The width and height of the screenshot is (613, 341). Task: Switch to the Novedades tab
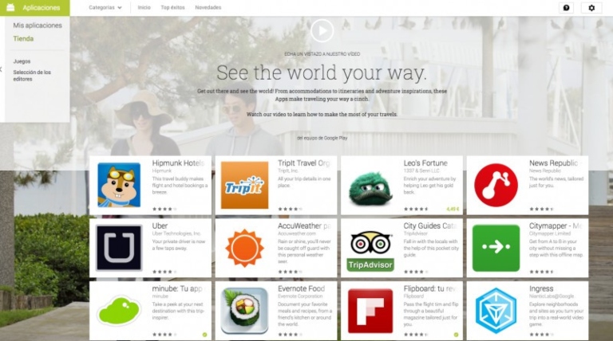208,7
